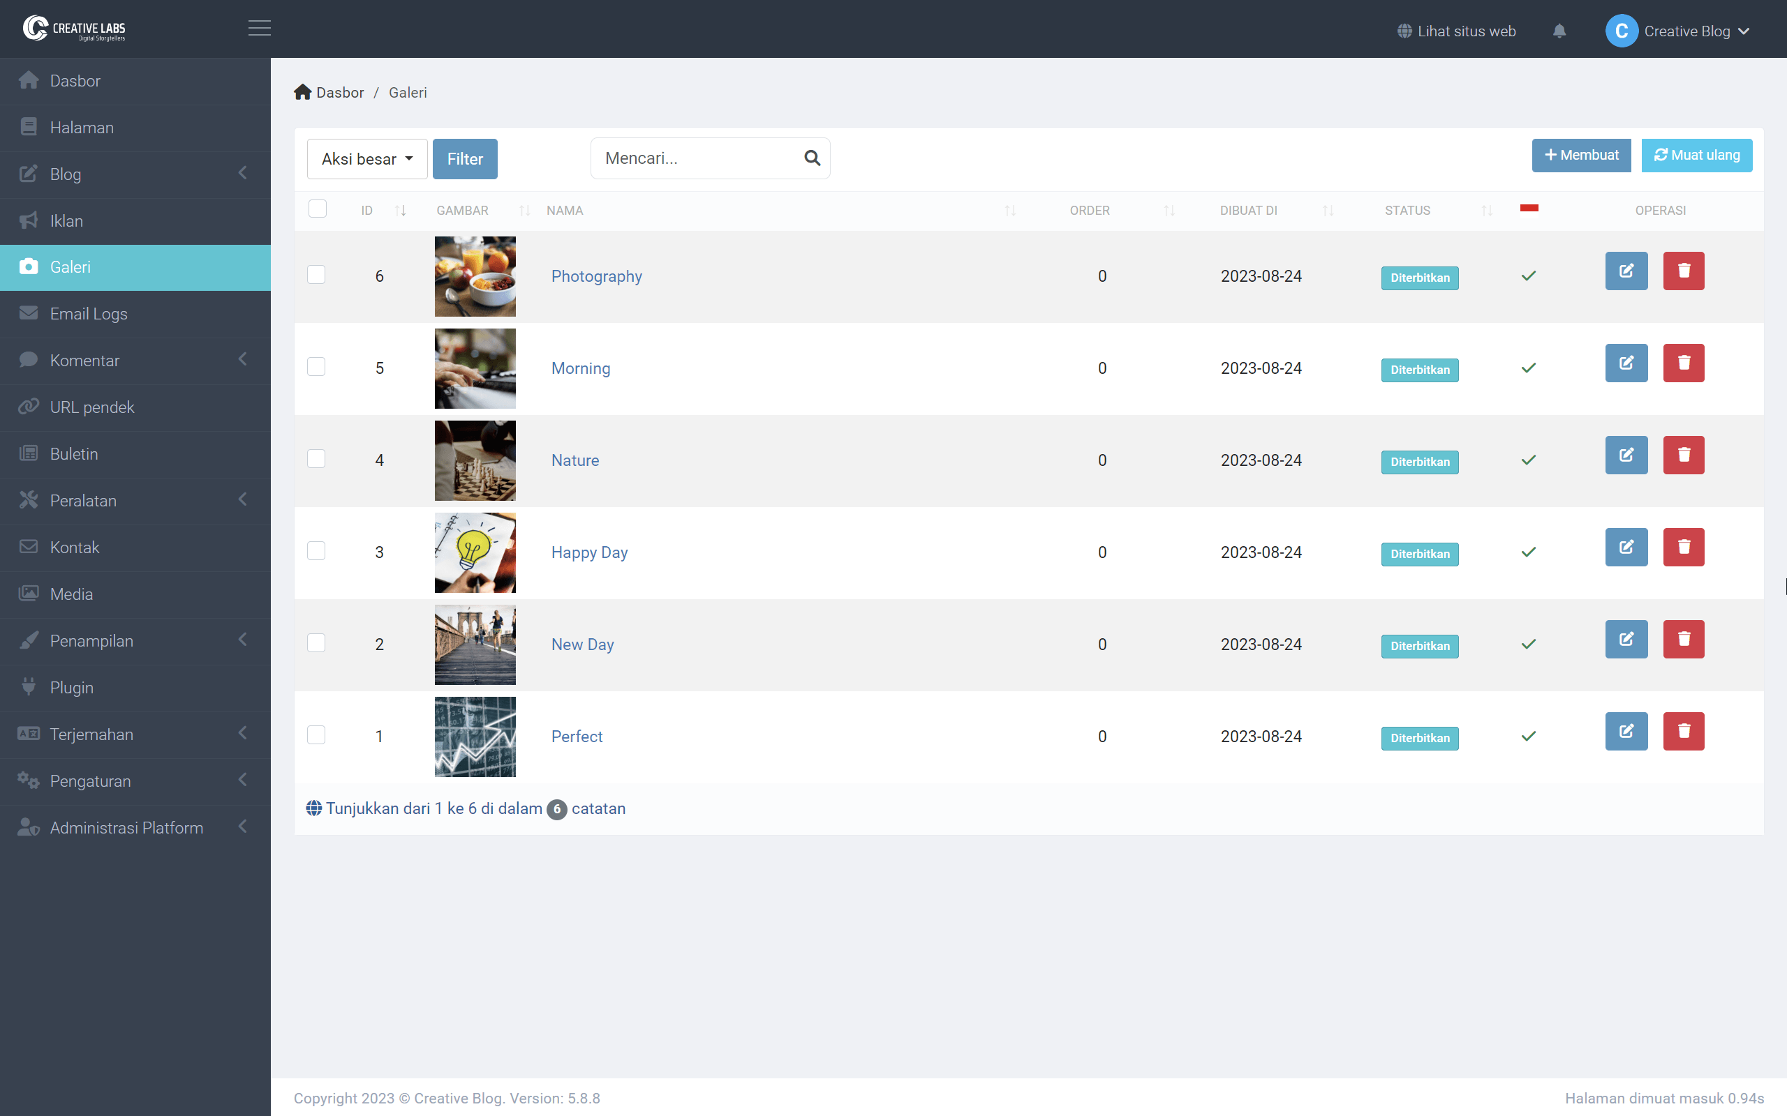1787x1116 pixels.
Task: Click the delete icon for the Perfect row
Action: point(1683,731)
